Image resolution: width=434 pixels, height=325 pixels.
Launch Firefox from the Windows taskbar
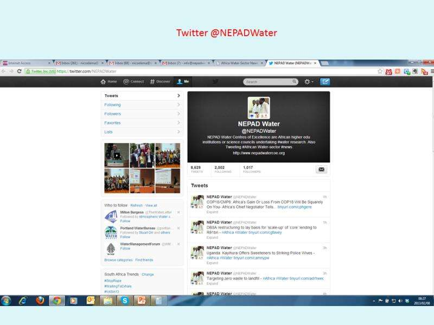40,300
